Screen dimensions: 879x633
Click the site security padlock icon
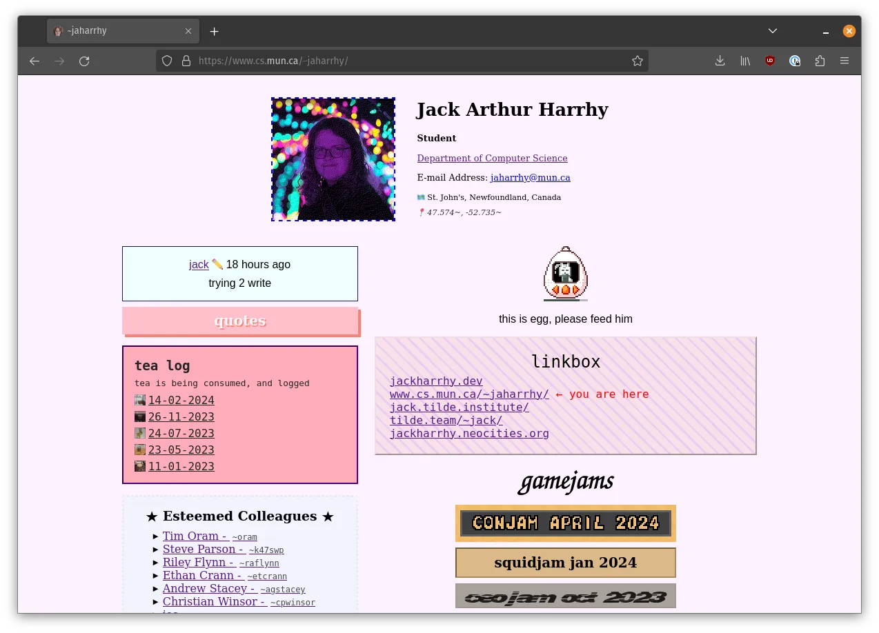[186, 61]
